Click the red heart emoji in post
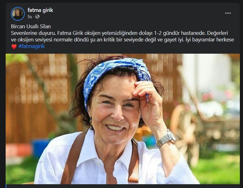 (14, 46)
